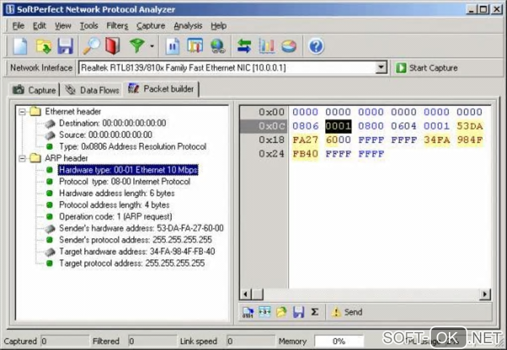Click the 0x00 offset label
Viewport: 507px width, 350px height.
point(271,112)
